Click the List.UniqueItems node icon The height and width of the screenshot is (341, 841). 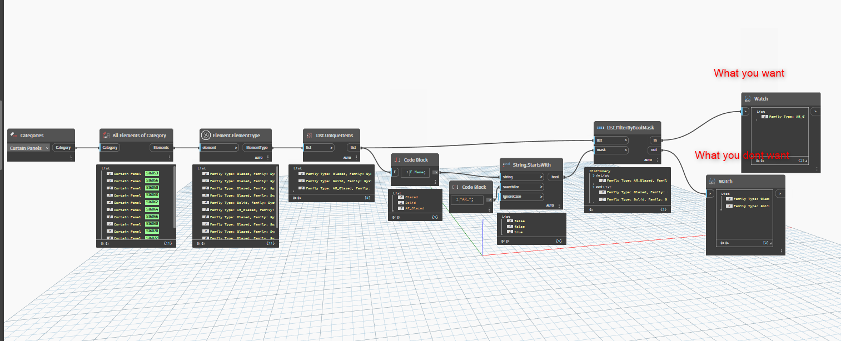pos(309,135)
